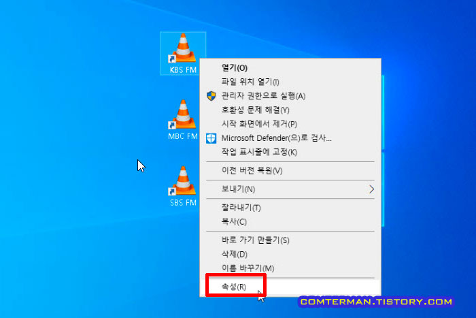
Task: Scan with Microsoft Defender(으)로 검사...
Action: coord(290,138)
